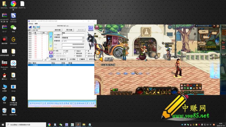Open the process selector computer icon
Image resolution: width=226 pixels, height=127 pixels.
pos(30,27)
